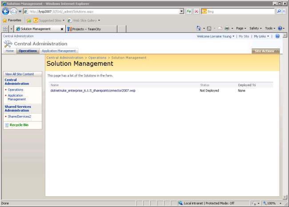Open dropdown arrow beside Home icon
Image resolution: width=289 pixels, height=207 pixels.
coord(204,28)
